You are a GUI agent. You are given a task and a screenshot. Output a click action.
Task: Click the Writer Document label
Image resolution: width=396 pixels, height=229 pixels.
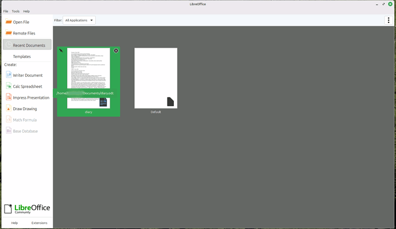click(28, 75)
